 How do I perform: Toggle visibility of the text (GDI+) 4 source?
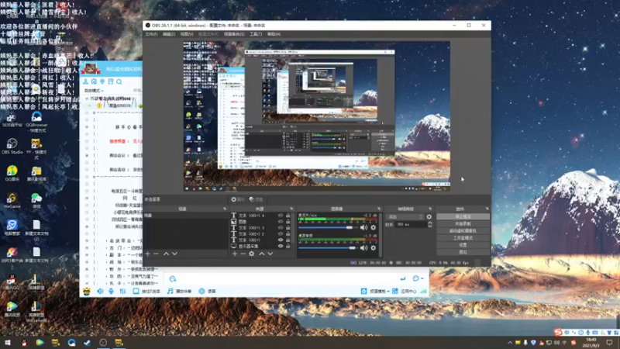pos(281,216)
